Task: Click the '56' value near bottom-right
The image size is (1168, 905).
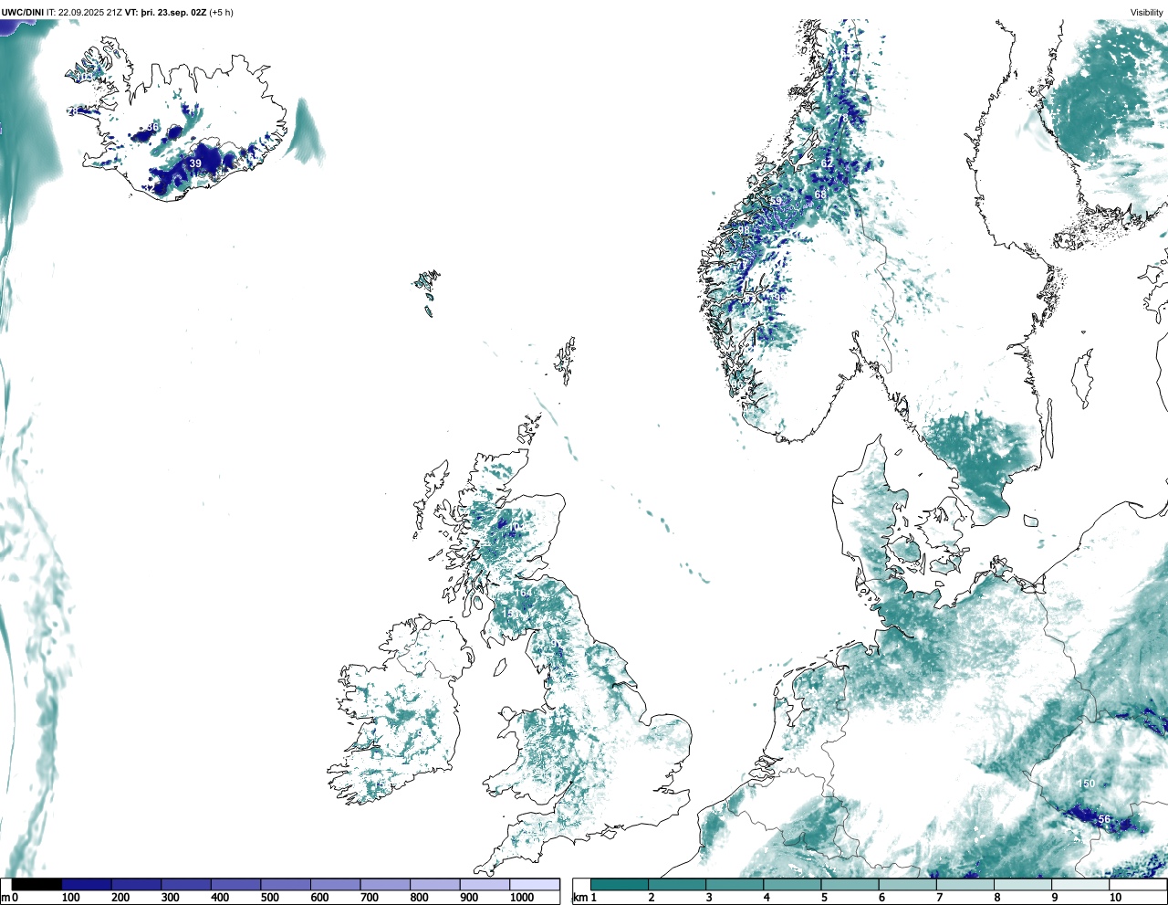Action: (x=1104, y=820)
